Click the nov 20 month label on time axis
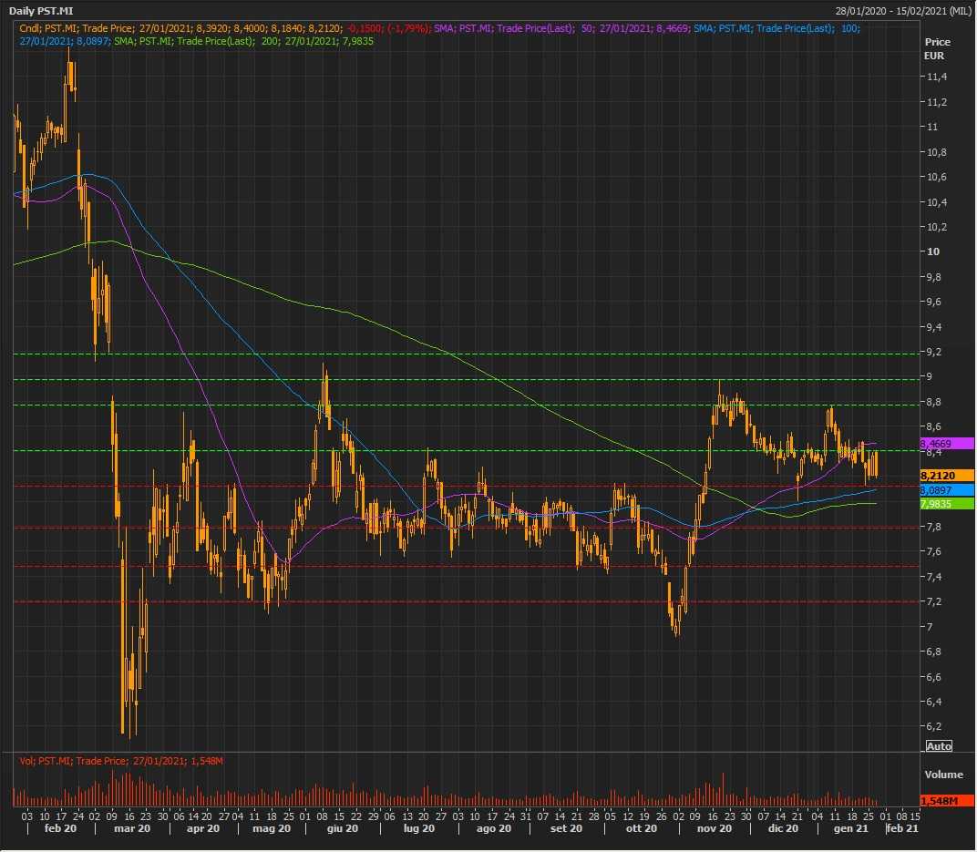The image size is (977, 852). coord(714,828)
